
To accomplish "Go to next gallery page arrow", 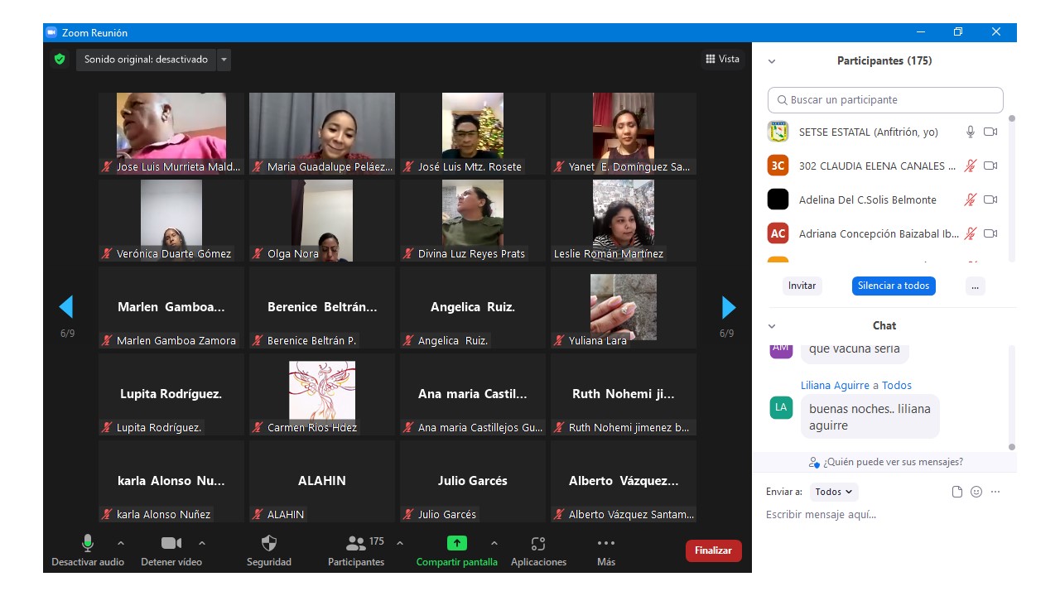I will [729, 307].
